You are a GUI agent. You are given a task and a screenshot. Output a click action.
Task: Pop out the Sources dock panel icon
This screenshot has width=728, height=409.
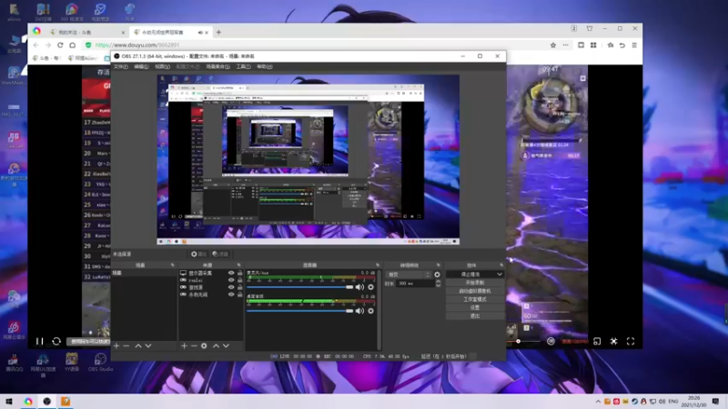coord(238,265)
